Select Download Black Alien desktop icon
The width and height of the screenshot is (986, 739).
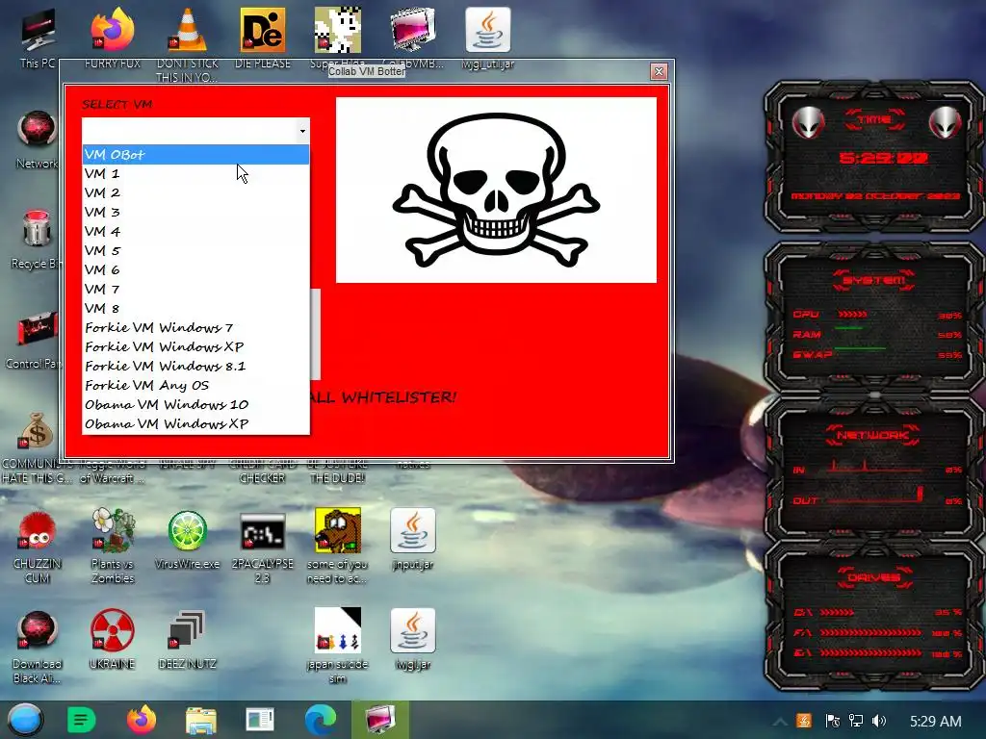click(x=38, y=648)
